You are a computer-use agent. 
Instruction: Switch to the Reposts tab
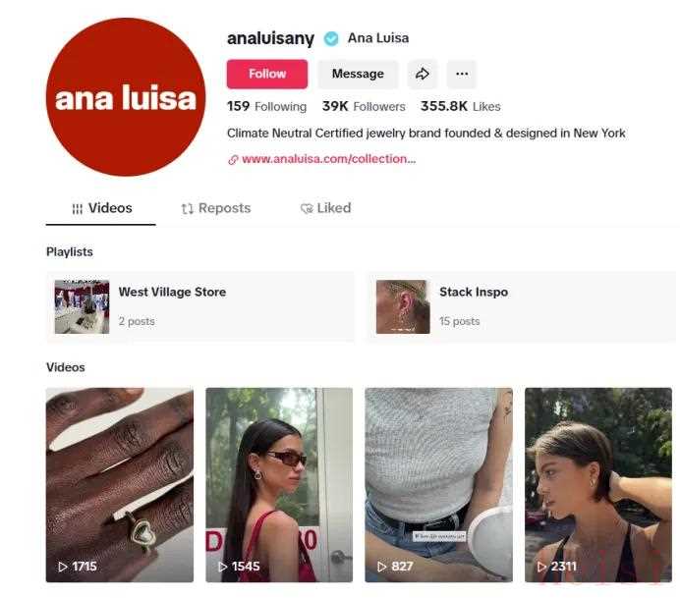coord(216,208)
